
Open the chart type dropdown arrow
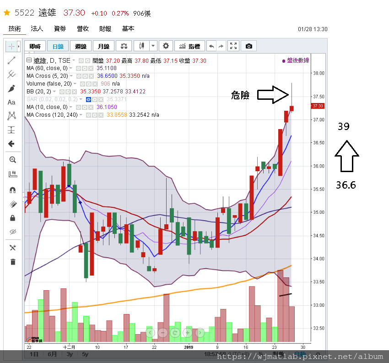153,46
